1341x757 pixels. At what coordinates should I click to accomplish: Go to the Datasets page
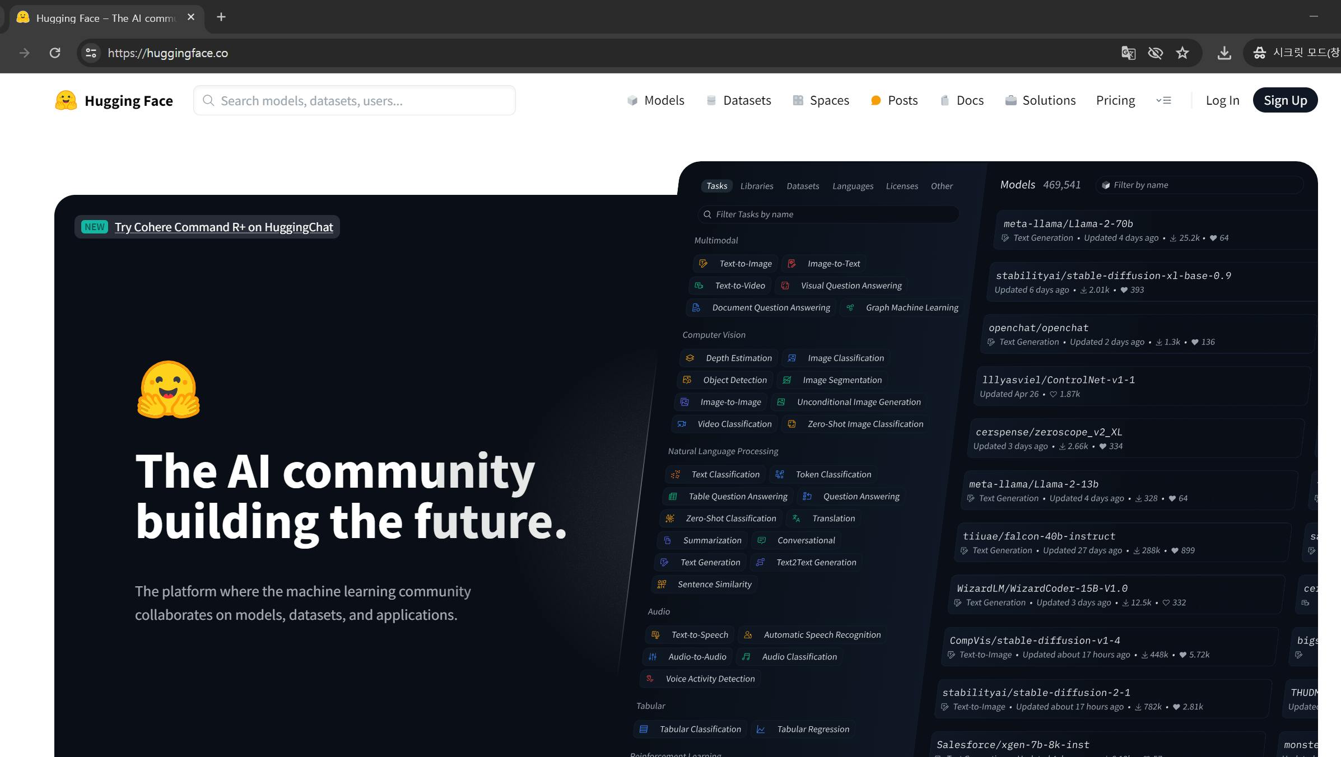point(739,101)
